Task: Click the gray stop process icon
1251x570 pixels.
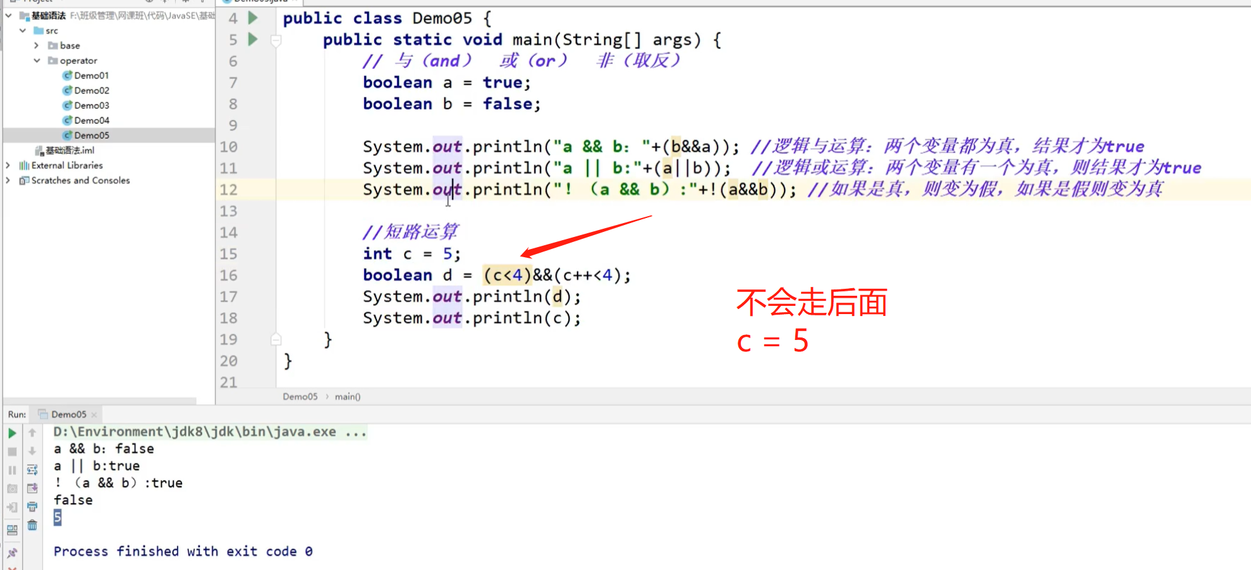Action: click(x=12, y=451)
